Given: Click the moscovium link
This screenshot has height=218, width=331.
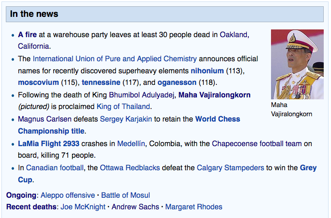Looking at the screenshot, I should pos(38,82).
